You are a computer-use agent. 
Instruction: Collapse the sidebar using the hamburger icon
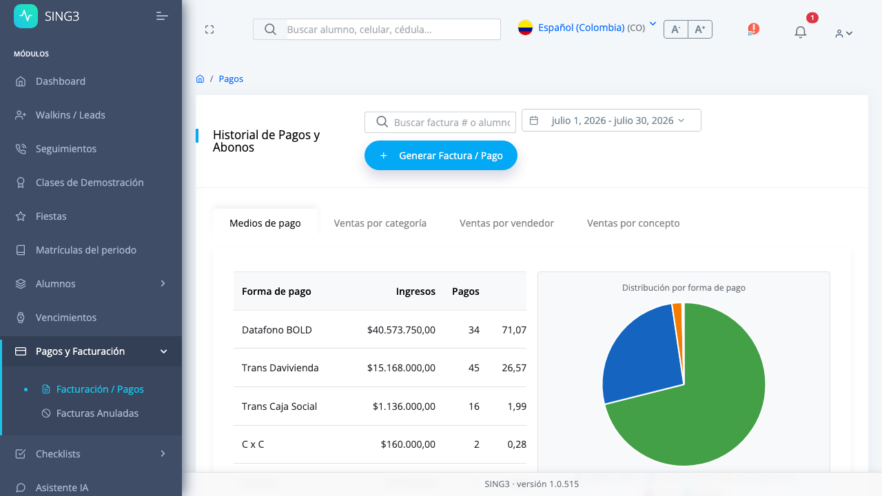(x=162, y=16)
